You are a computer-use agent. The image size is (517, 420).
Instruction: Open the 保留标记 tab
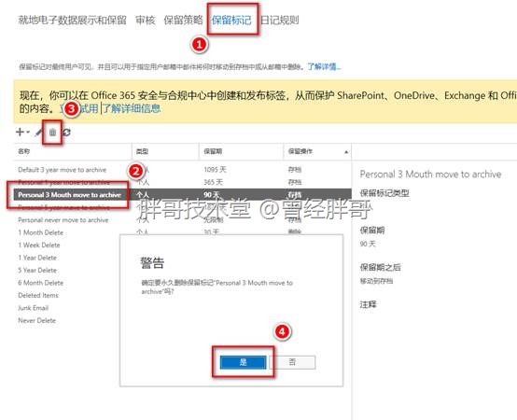click(x=231, y=21)
